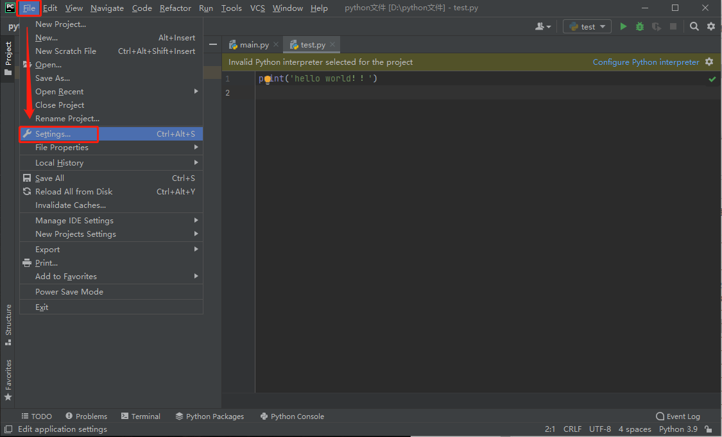722x437 pixels.
Task: Click the PyCharm PC logo icon
Action: (x=10, y=7)
